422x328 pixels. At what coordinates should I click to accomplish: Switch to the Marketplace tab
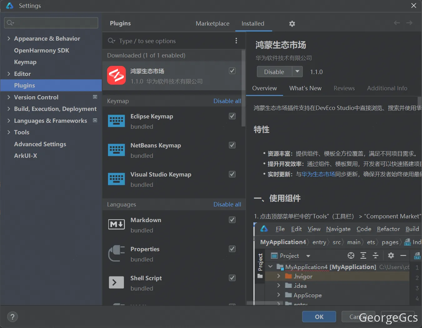click(x=213, y=23)
